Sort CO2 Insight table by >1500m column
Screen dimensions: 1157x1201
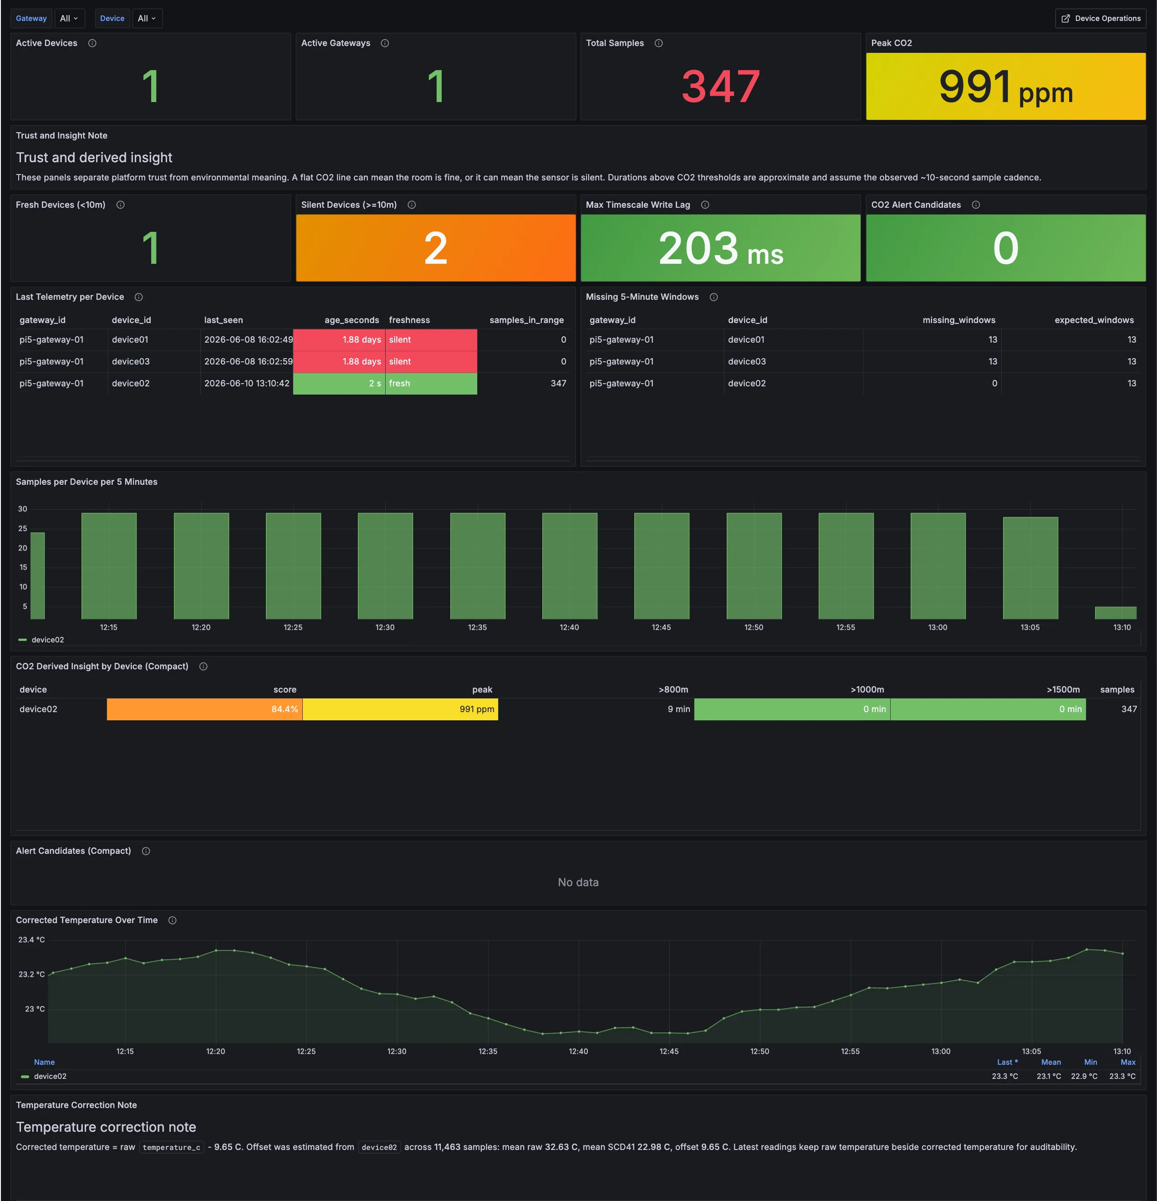[1063, 689]
